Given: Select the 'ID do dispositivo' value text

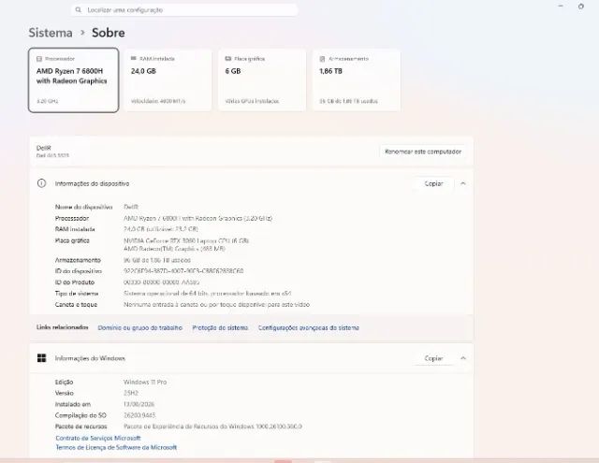Looking at the screenshot, I should [x=183, y=271].
